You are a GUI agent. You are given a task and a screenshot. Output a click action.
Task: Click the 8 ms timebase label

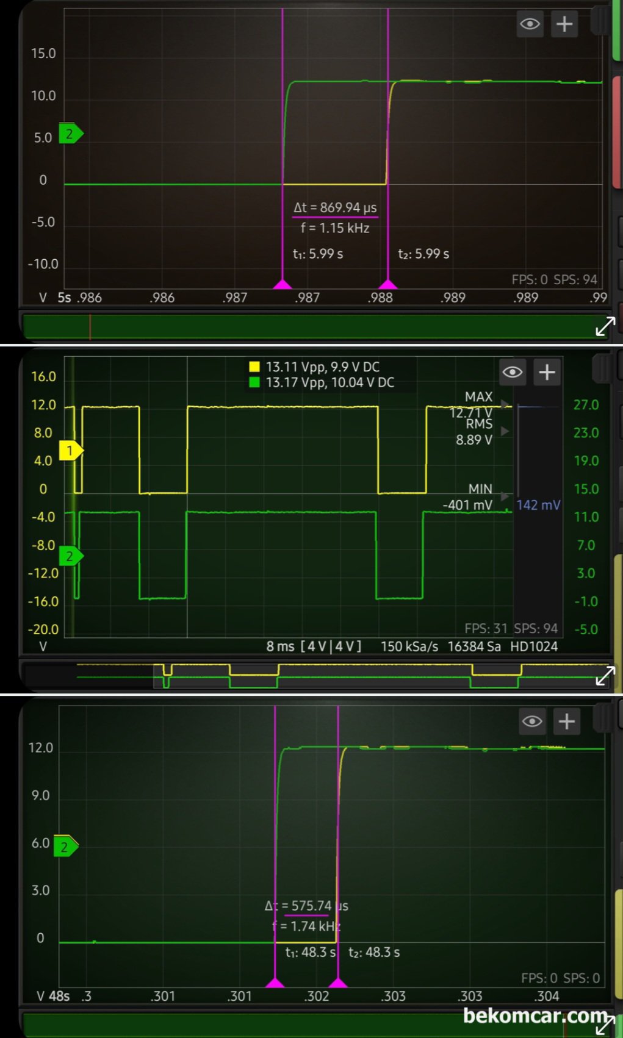pyautogui.click(x=280, y=646)
